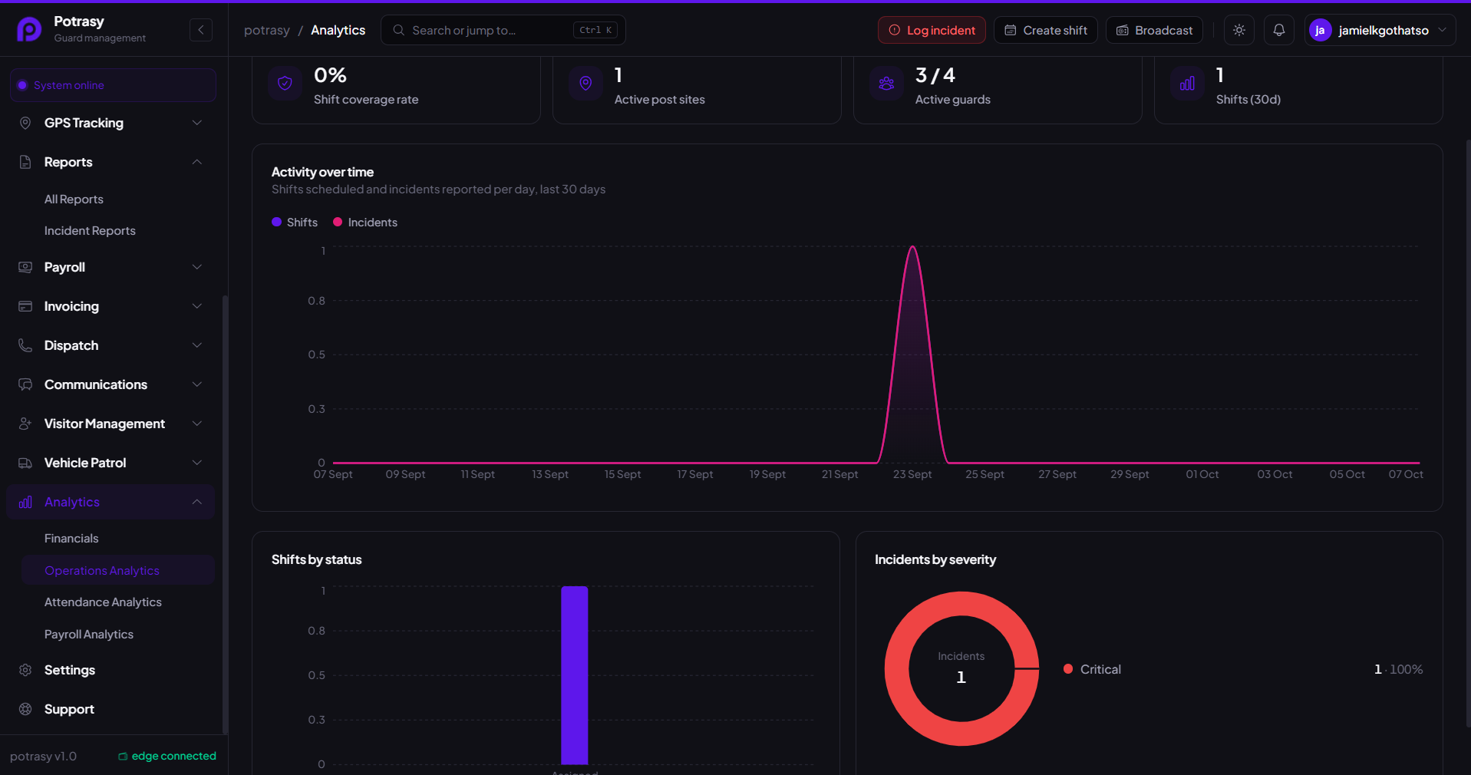Click the incidents peak on 23 Sept
Image resolution: width=1471 pixels, height=775 pixels.
912,247
